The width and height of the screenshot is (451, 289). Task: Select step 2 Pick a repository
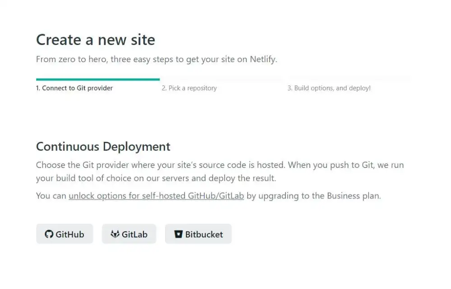point(189,88)
